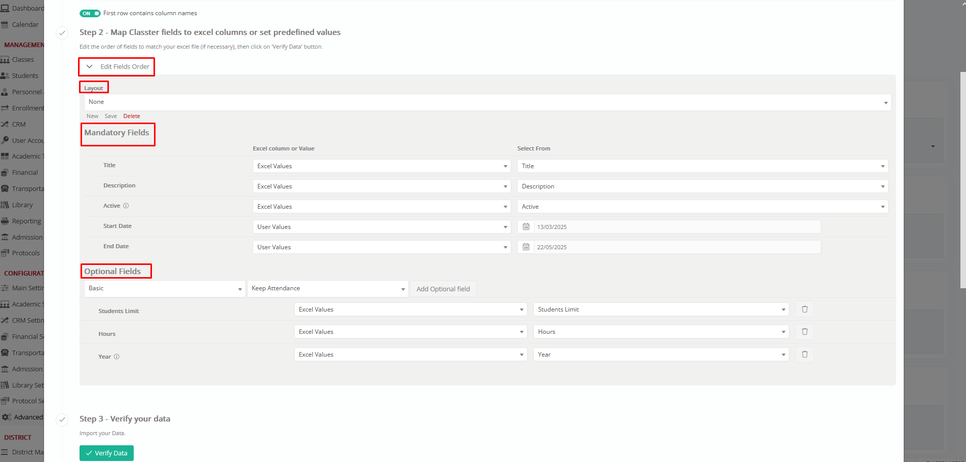Open Library from the sidebar
966x462 pixels.
pyautogui.click(x=22, y=205)
